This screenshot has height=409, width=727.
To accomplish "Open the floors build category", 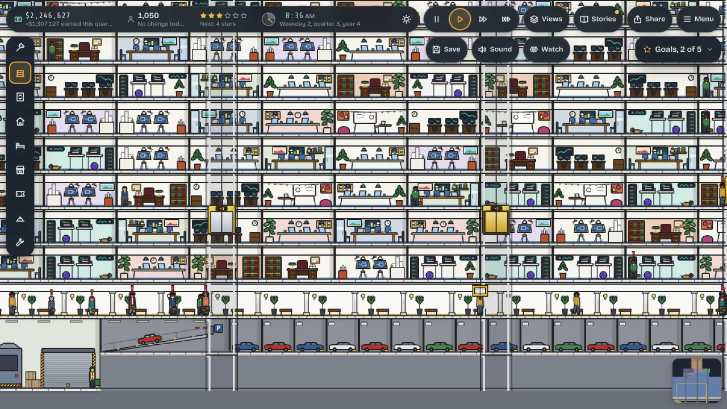I will coord(20,73).
